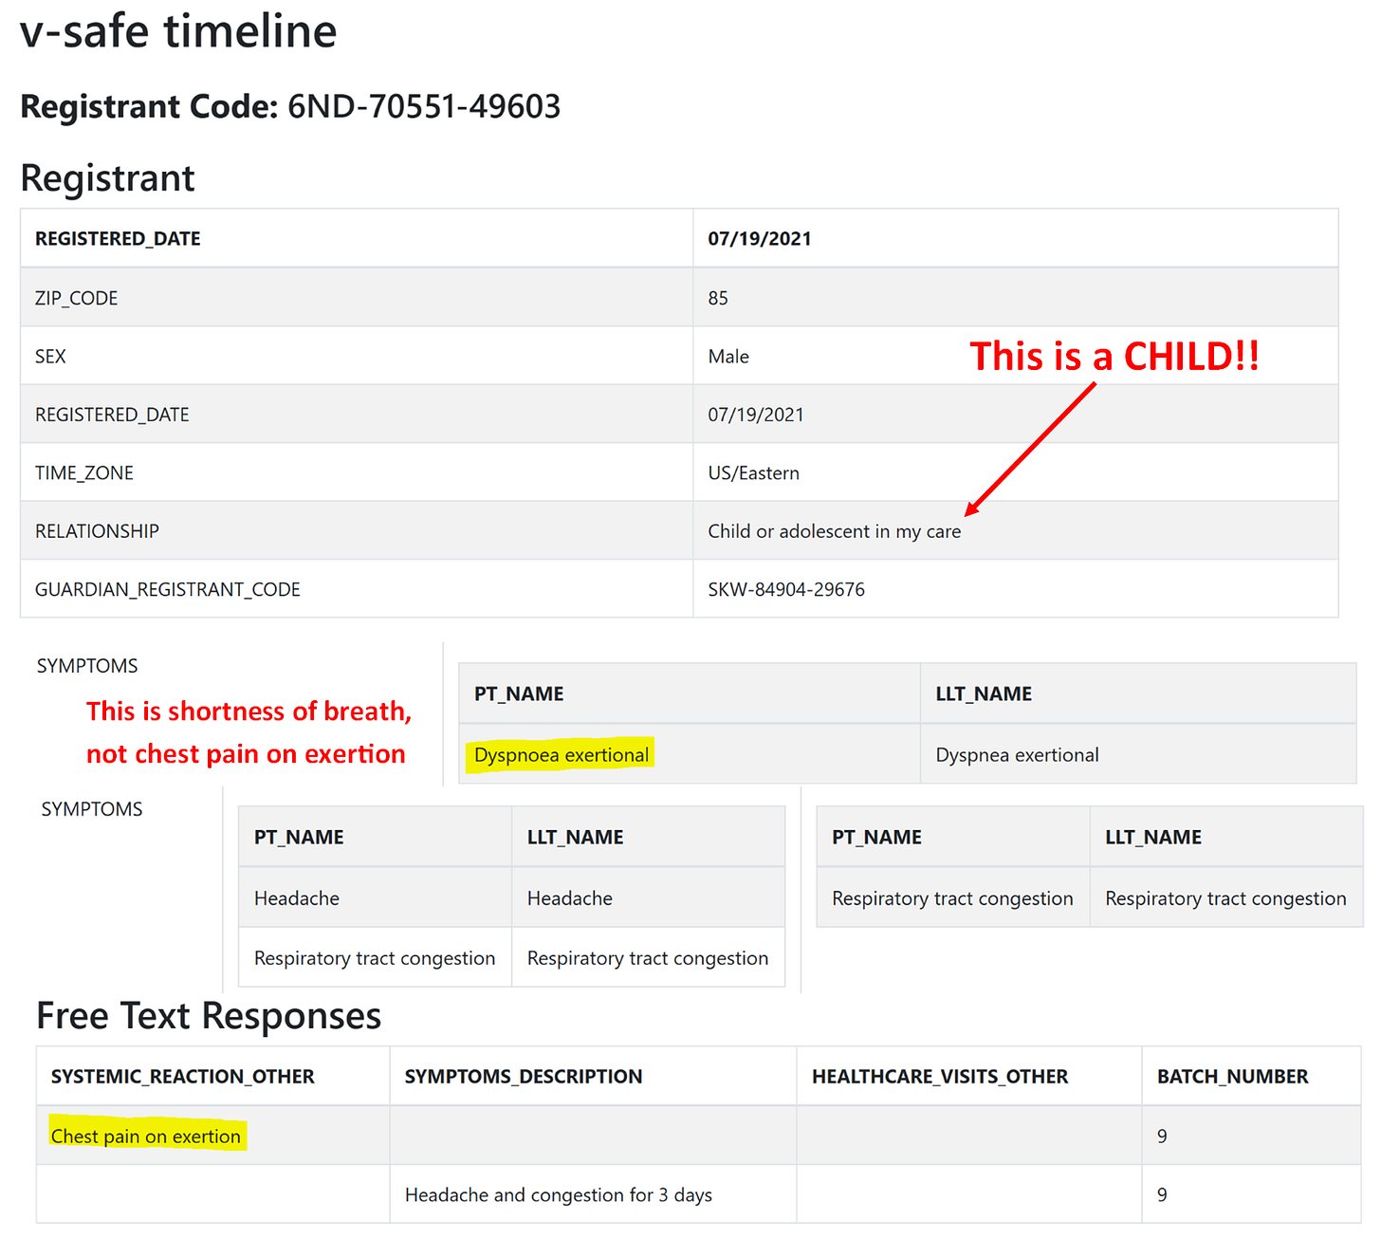Click the unhighlighted 'Dyspnea exertional' LLT cell
This screenshot has height=1238, width=1381.
tap(1138, 754)
